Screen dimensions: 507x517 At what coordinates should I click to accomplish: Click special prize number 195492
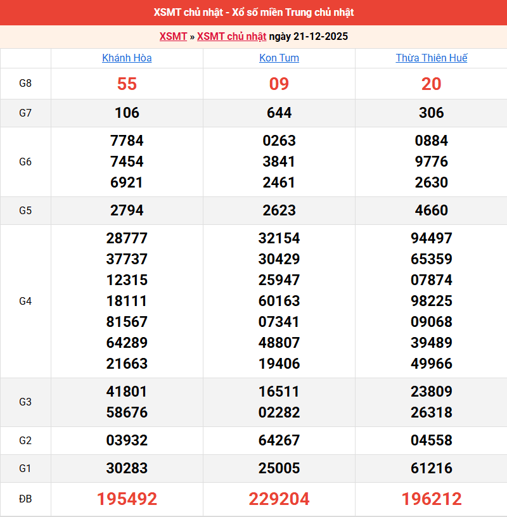pos(127,499)
